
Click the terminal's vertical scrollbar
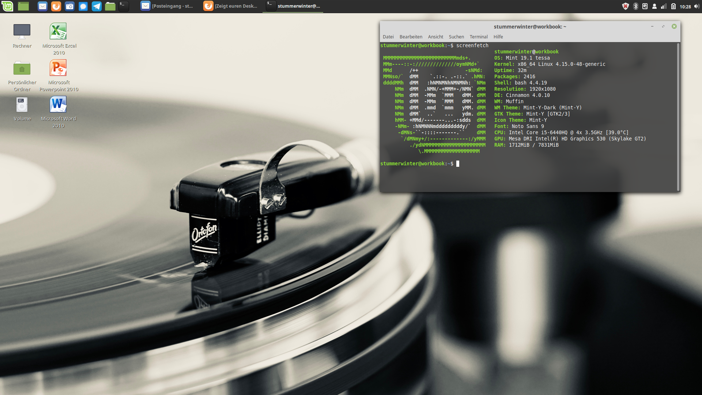point(678,117)
